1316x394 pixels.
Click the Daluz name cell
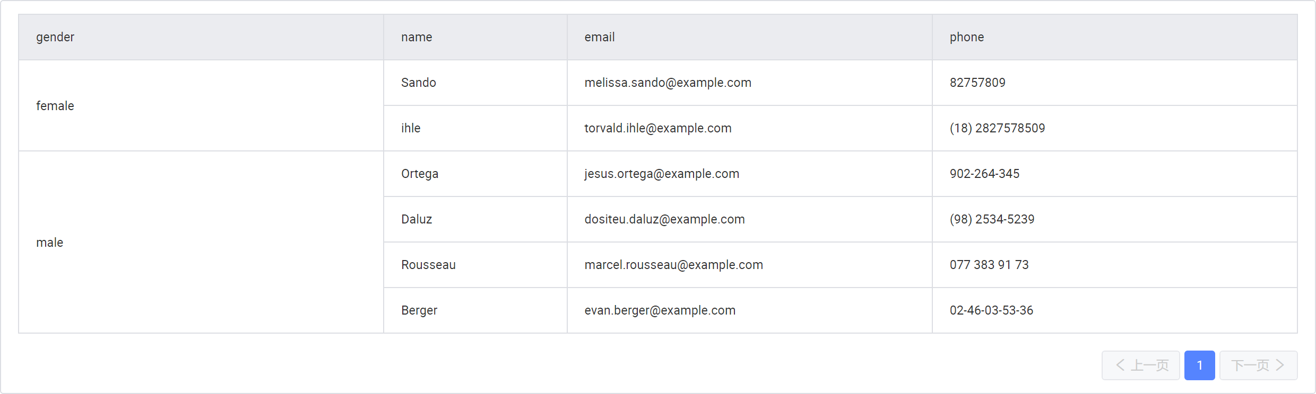pyautogui.click(x=417, y=219)
